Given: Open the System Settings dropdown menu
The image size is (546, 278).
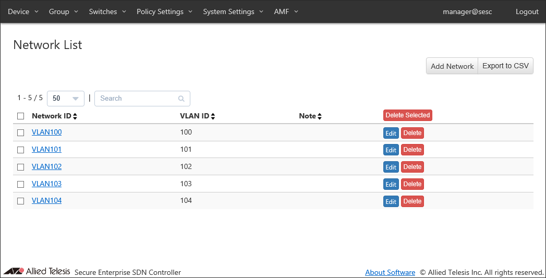Looking at the screenshot, I should pos(233,11).
